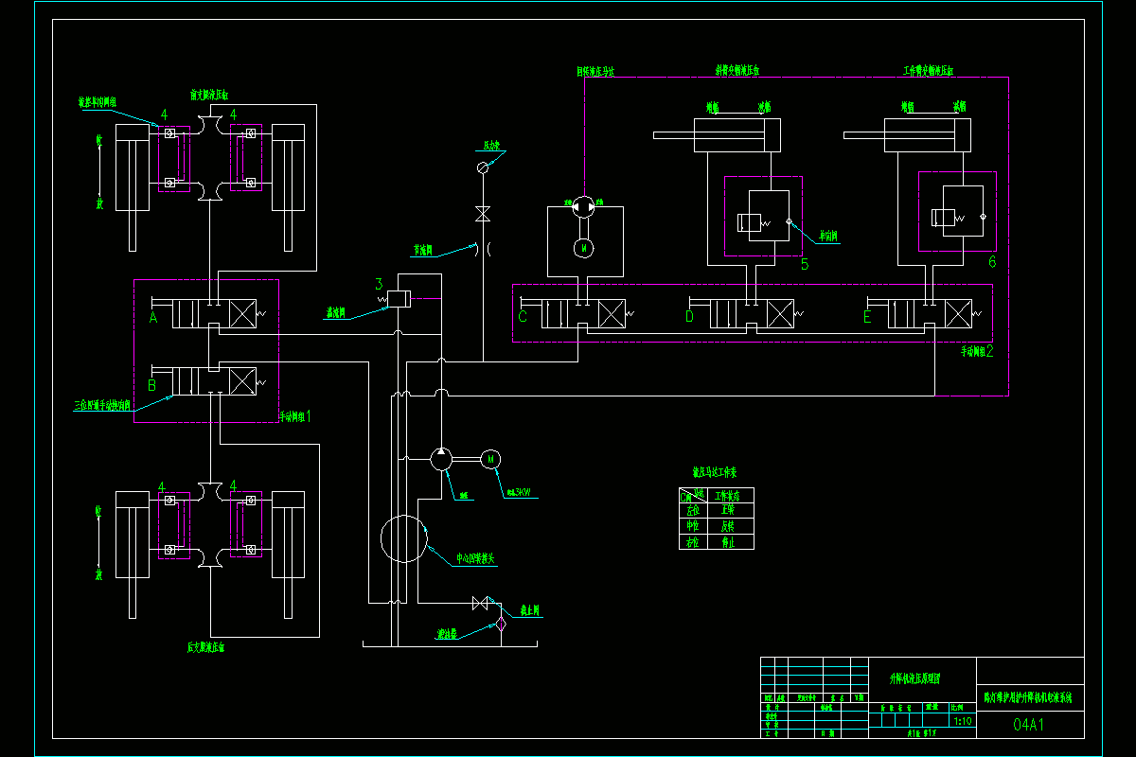Click the 节流阀 callout label
Image resolution: width=1136 pixels, height=757 pixels.
coord(422,251)
